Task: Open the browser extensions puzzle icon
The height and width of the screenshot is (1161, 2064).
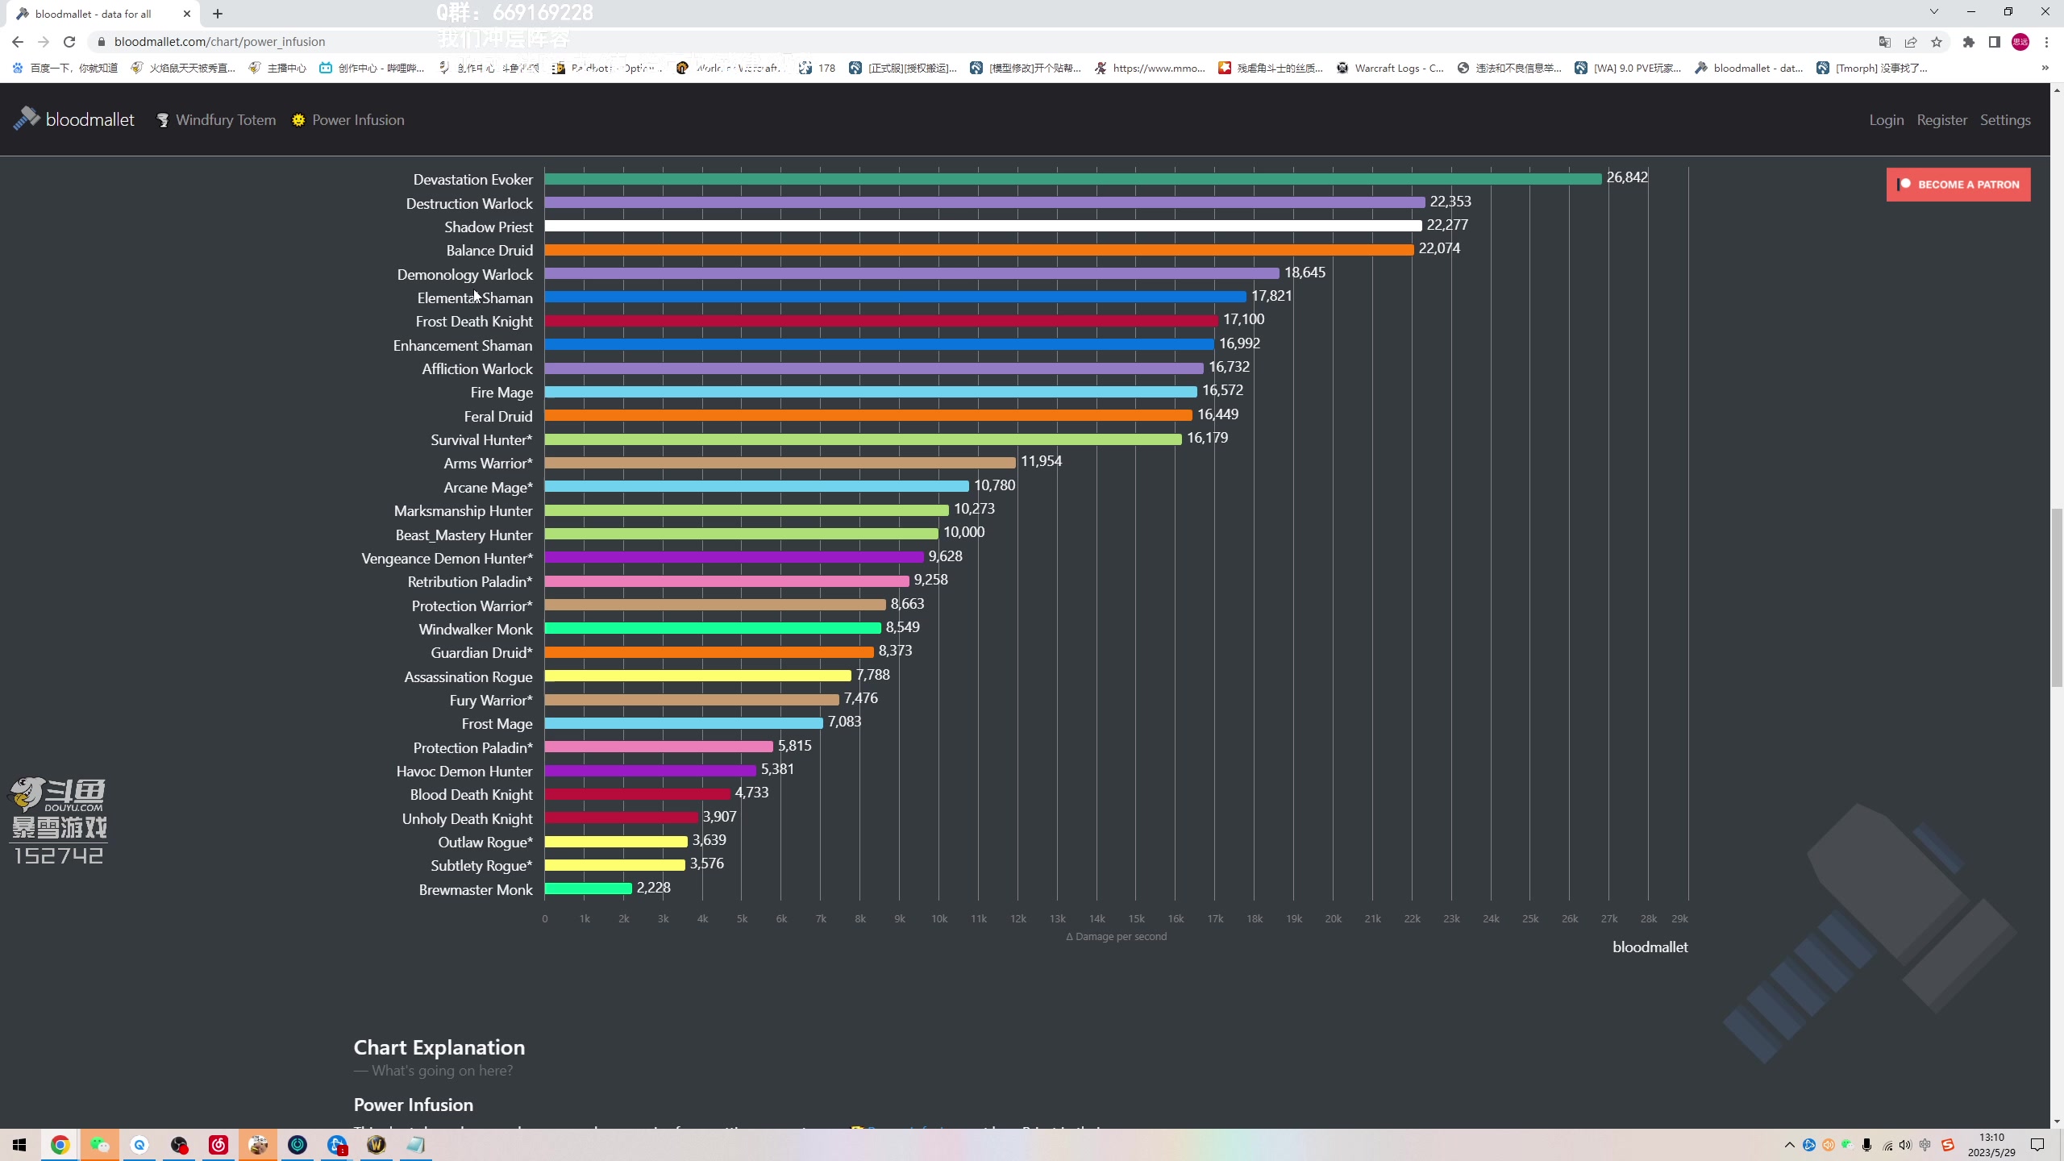Action: [x=1969, y=42]
